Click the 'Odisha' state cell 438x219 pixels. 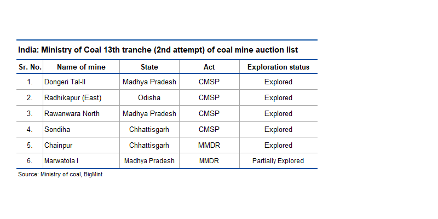(x=149, y=98)
